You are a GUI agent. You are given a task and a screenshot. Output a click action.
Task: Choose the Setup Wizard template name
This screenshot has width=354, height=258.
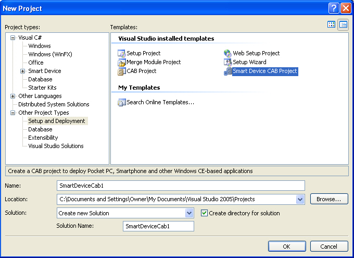coord(249,62)
